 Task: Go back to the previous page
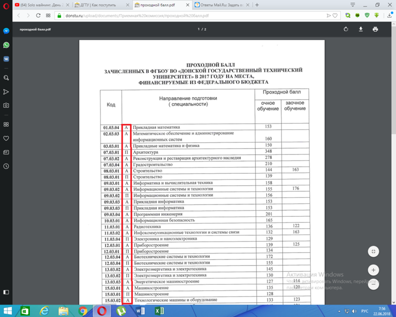(19, 15)
